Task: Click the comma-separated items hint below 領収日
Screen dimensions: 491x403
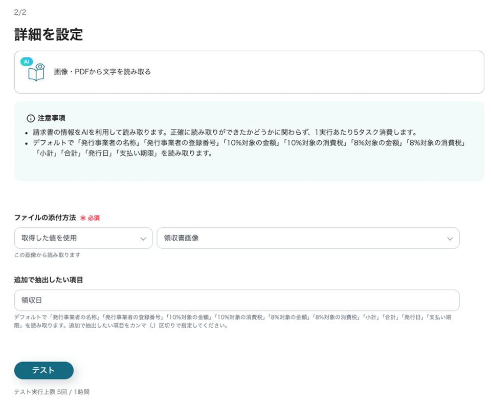Action: click(233, 321)
